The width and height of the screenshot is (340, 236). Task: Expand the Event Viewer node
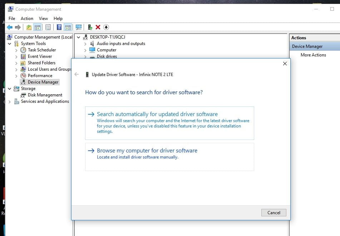click(x=16, y=57)
